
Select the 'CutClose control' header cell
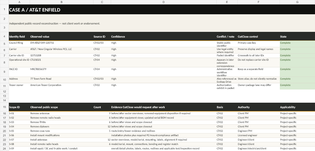(258, 37)
